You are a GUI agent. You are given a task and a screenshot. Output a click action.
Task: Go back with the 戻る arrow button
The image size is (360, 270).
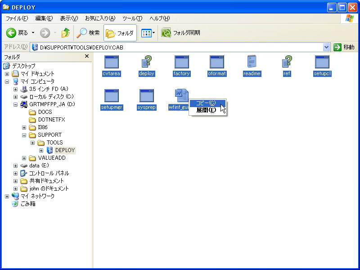tap(17, 33)
